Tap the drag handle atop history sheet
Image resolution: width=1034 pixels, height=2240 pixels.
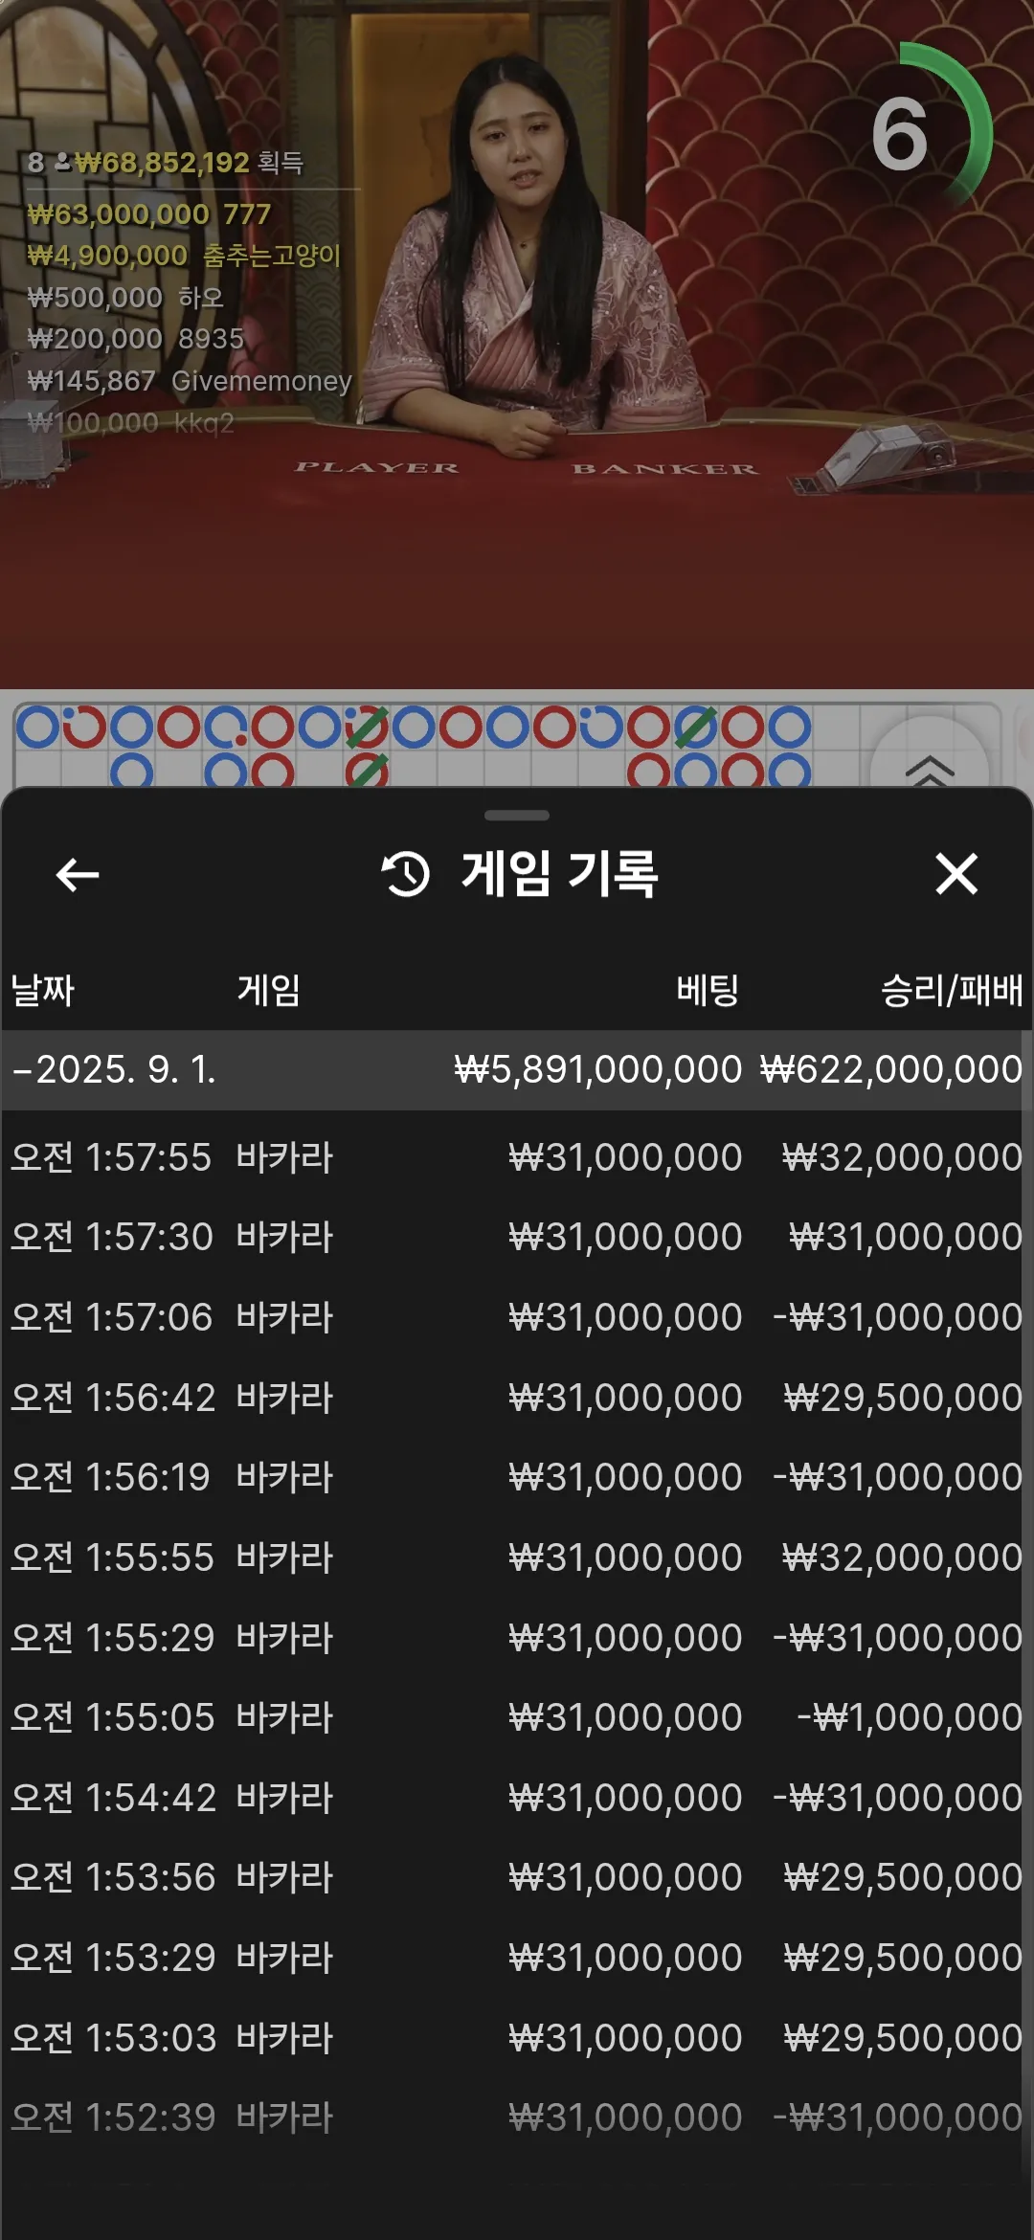(x=517, y=816)
